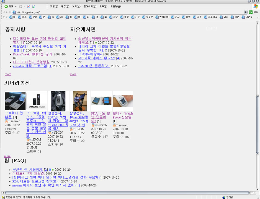The image size is (260, 199).
Task: Open the 군사 bookmark in links bar
Action: click(x=175, y=17)
